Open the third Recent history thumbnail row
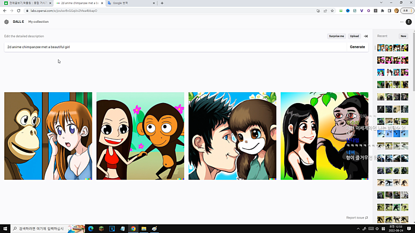The width and height of the screenshot is (415, 233). (x=393, y=72)
